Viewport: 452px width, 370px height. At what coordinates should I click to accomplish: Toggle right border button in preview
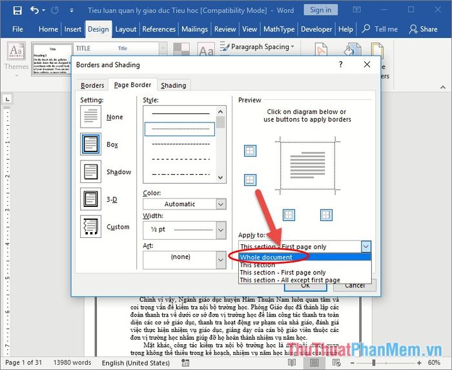[x=326, y=215]
